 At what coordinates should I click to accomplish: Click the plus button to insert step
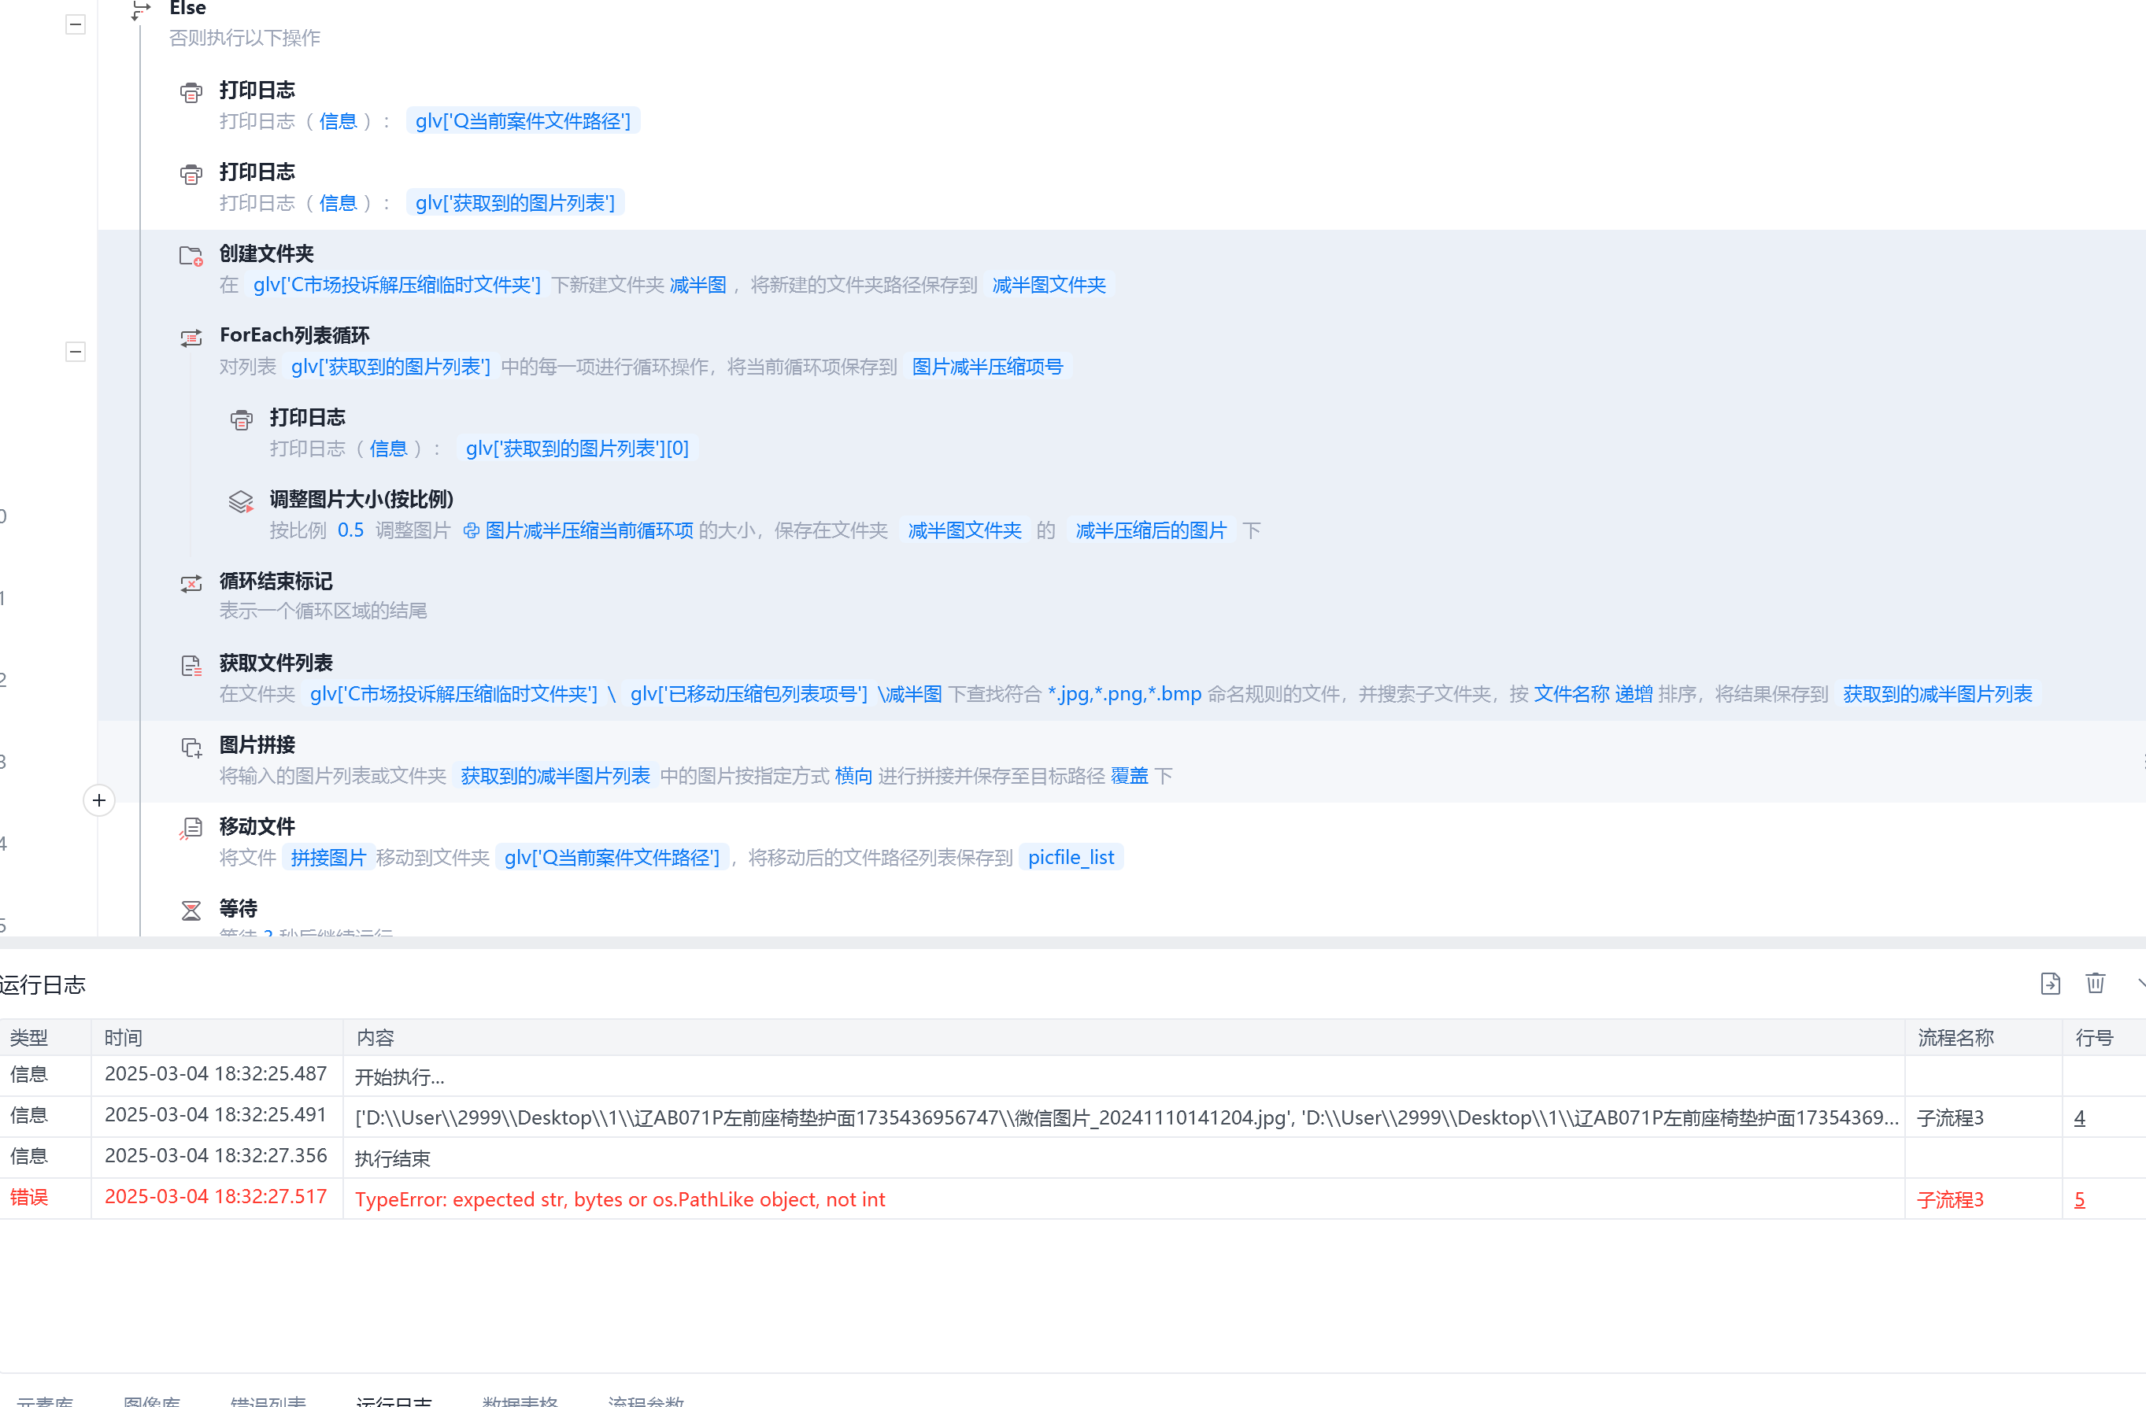[99, 800]
